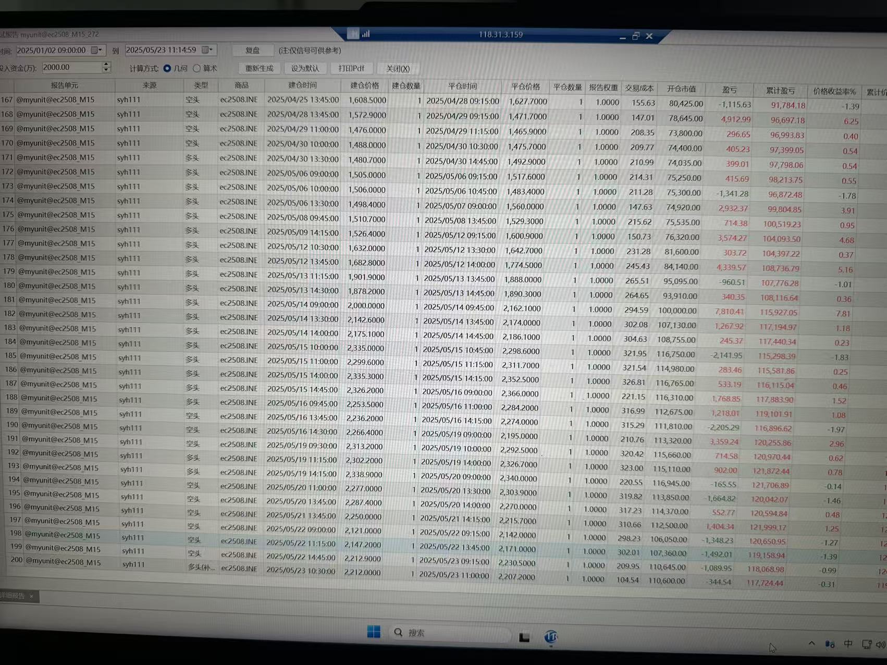Select the 几何 calculation method radio button
887x665 pixels.
click(167, 68)
